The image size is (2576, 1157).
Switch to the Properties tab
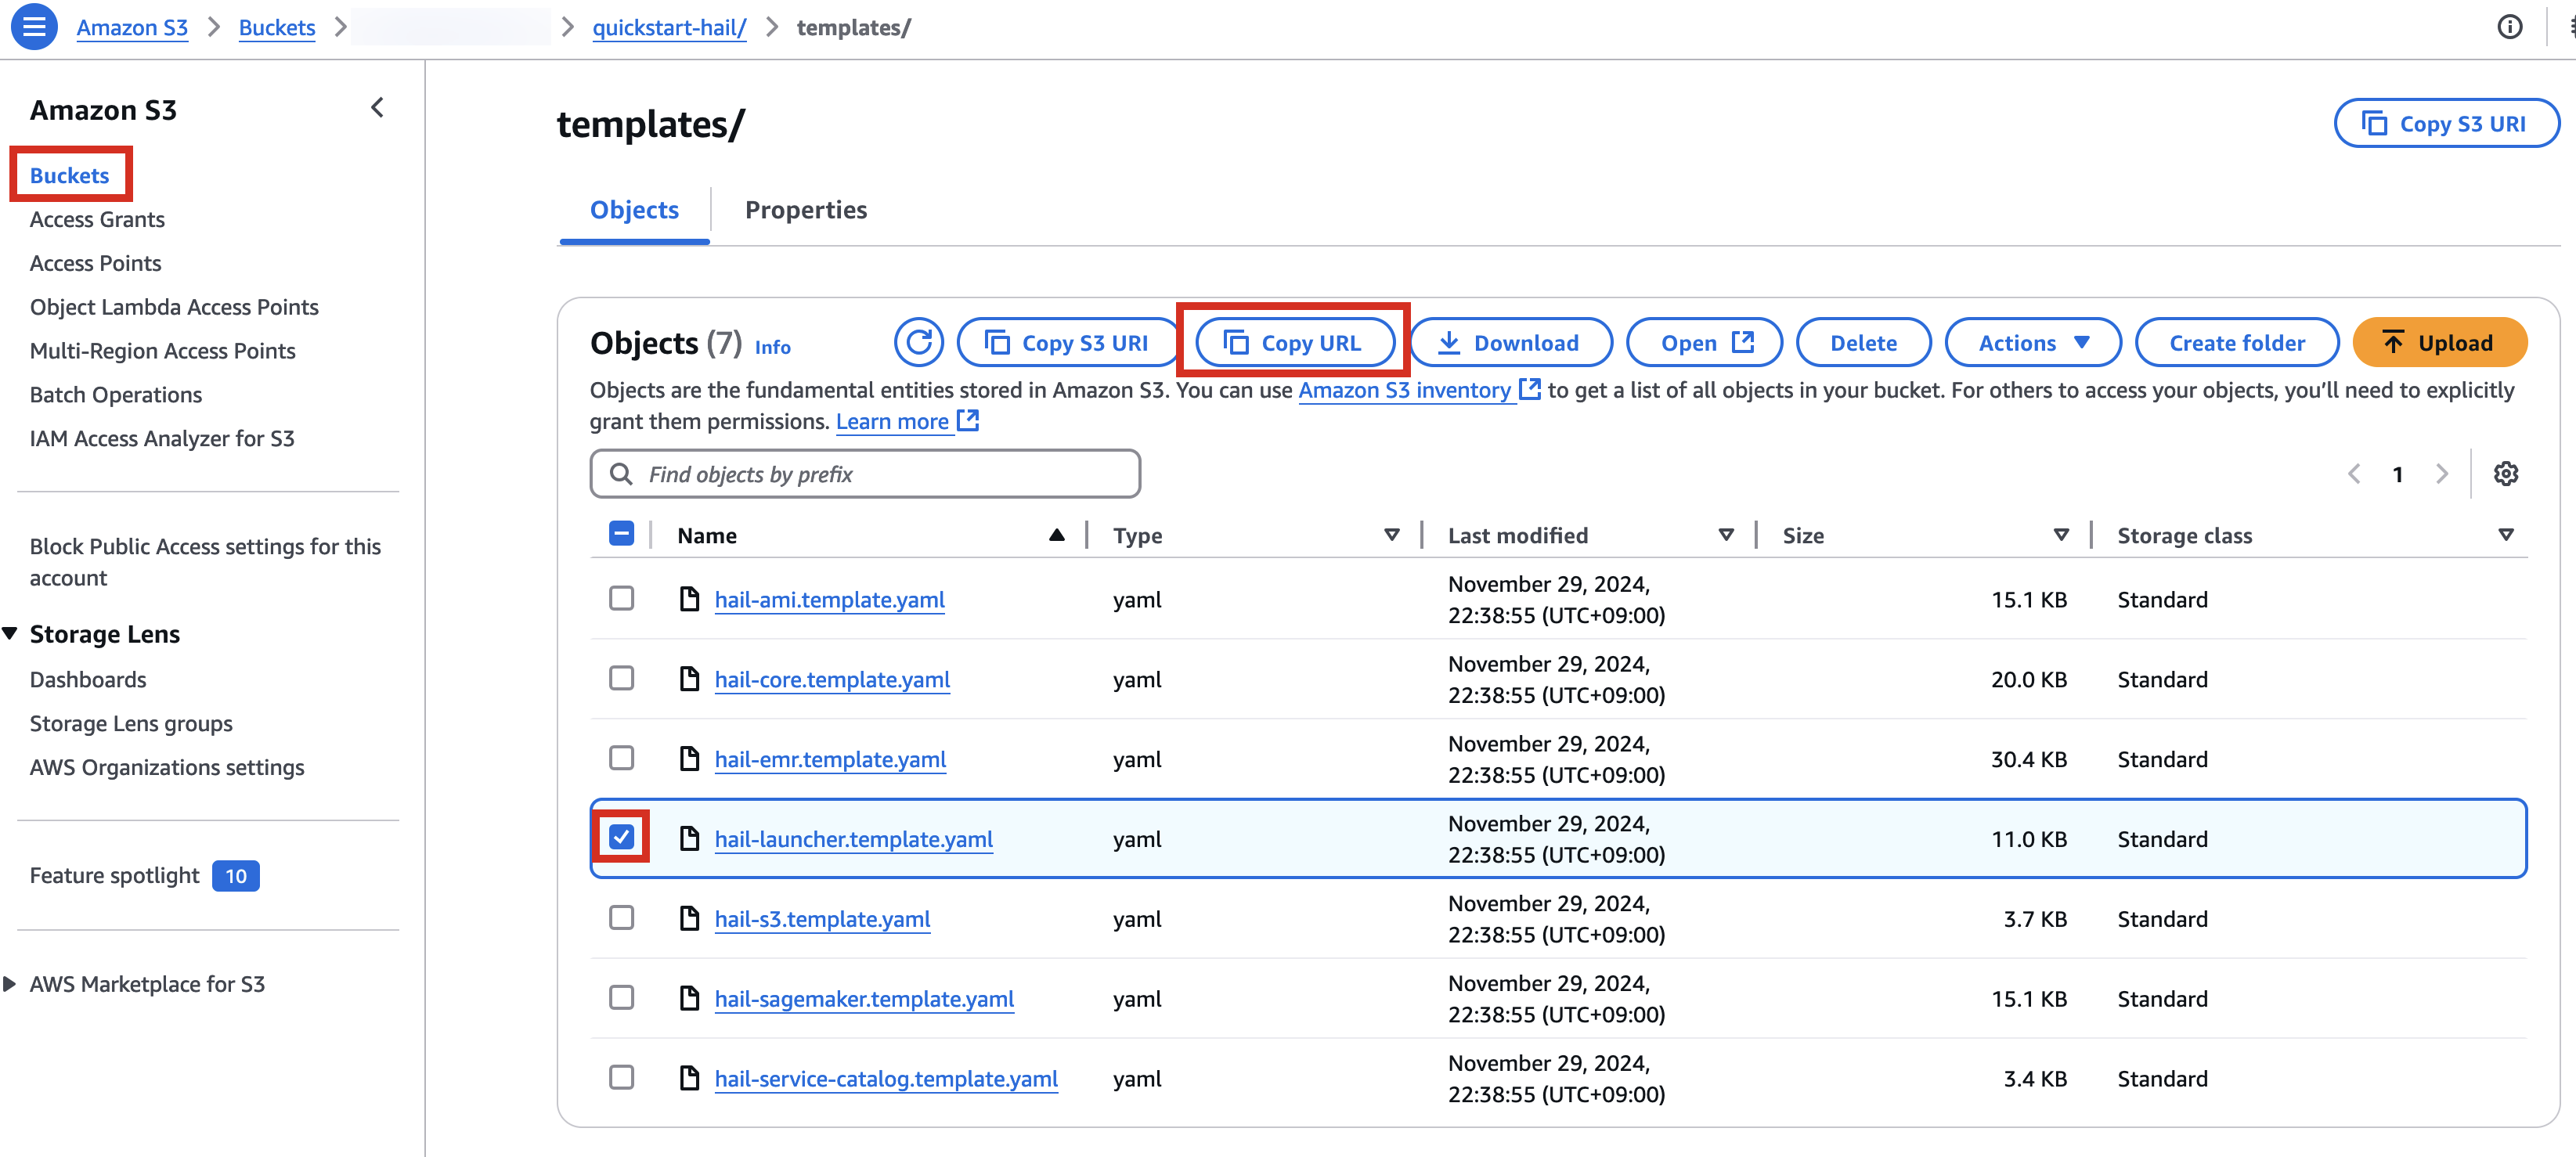(x=806, y=210)
